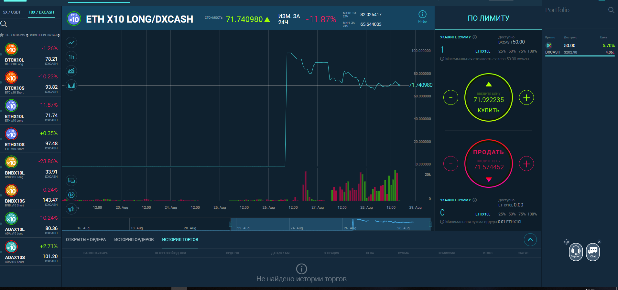
Task: Click the play video icon beside chart
Action: (x=71, y=195)
